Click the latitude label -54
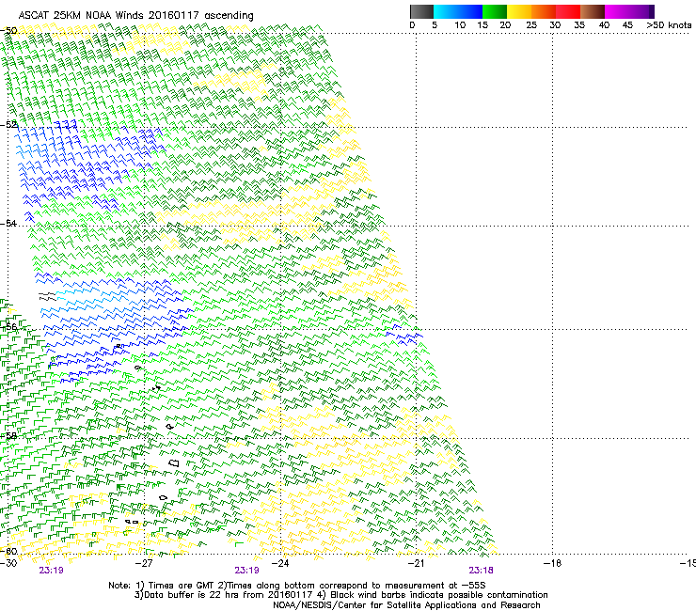This screenshot has width=696, height=611. point(9,223)
